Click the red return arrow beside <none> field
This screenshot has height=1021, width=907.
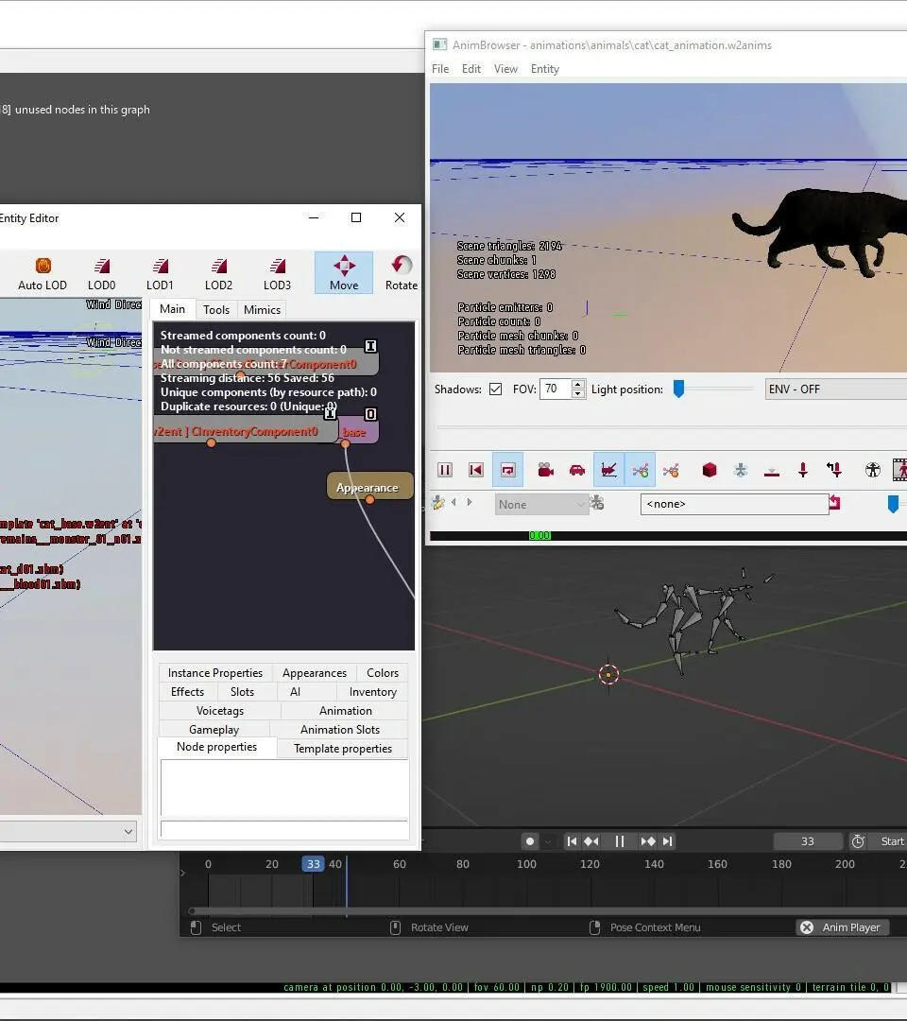835,503
